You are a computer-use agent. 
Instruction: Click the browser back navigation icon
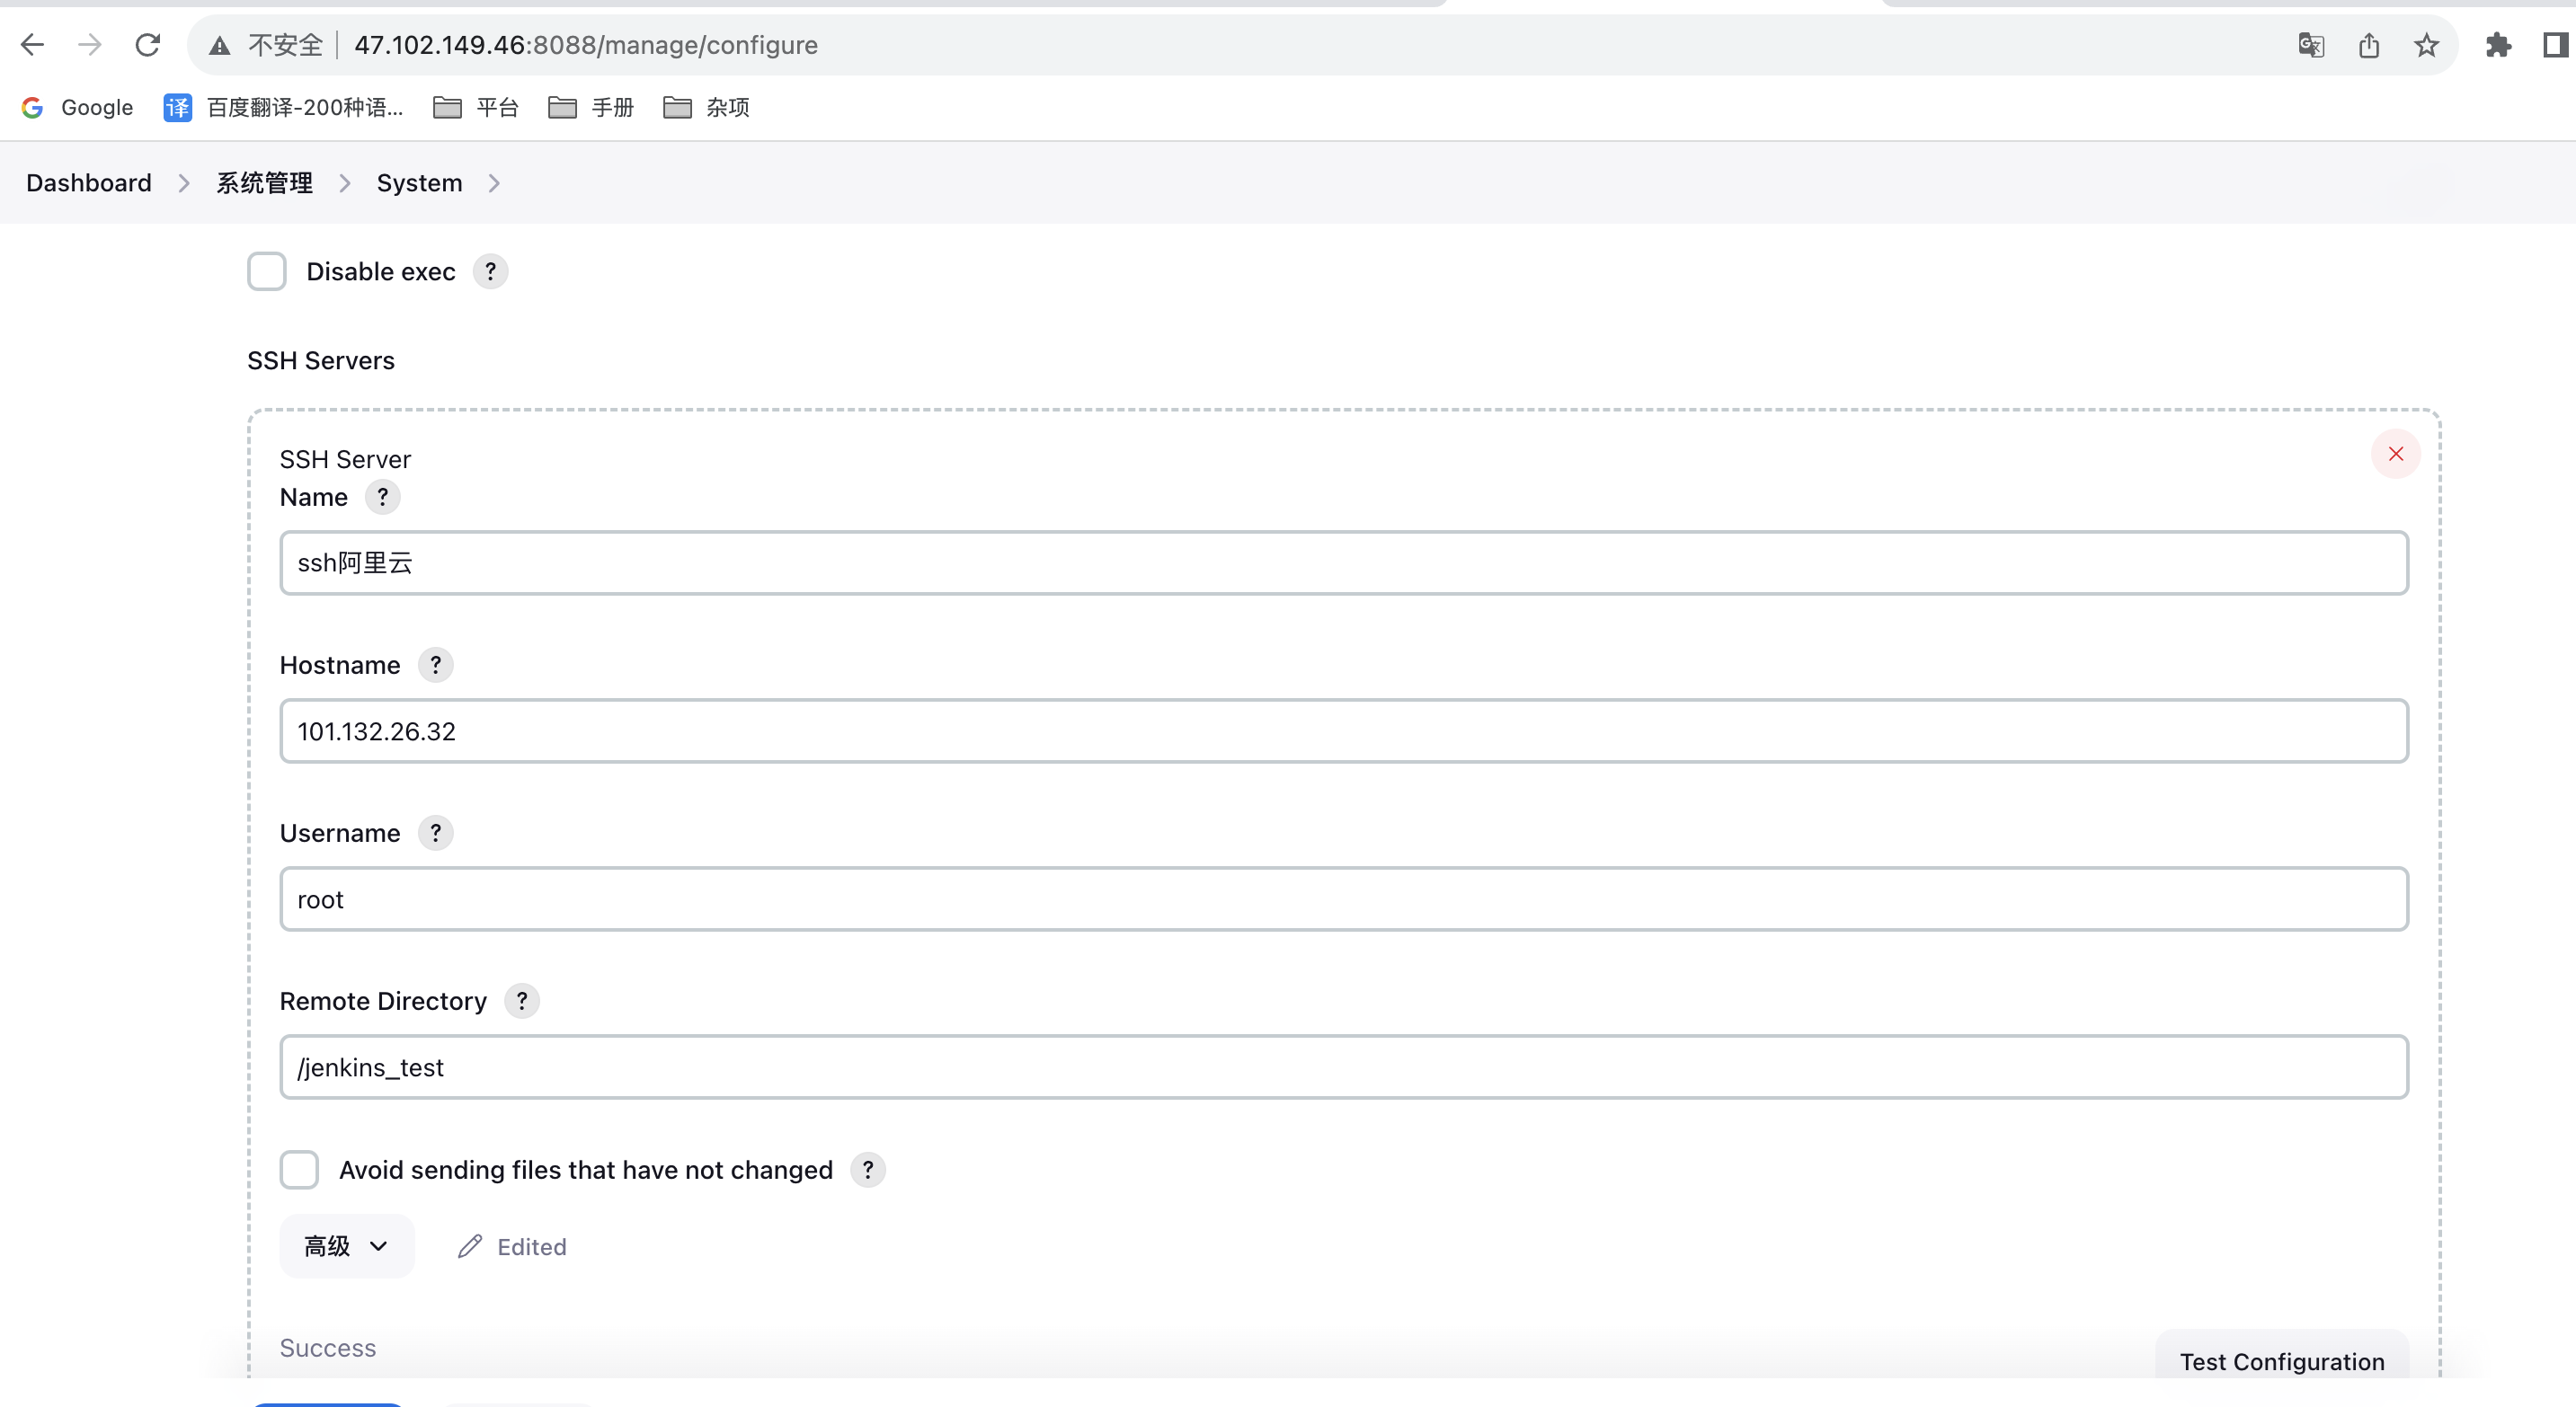pyautogui.click(x=33, y=43)
